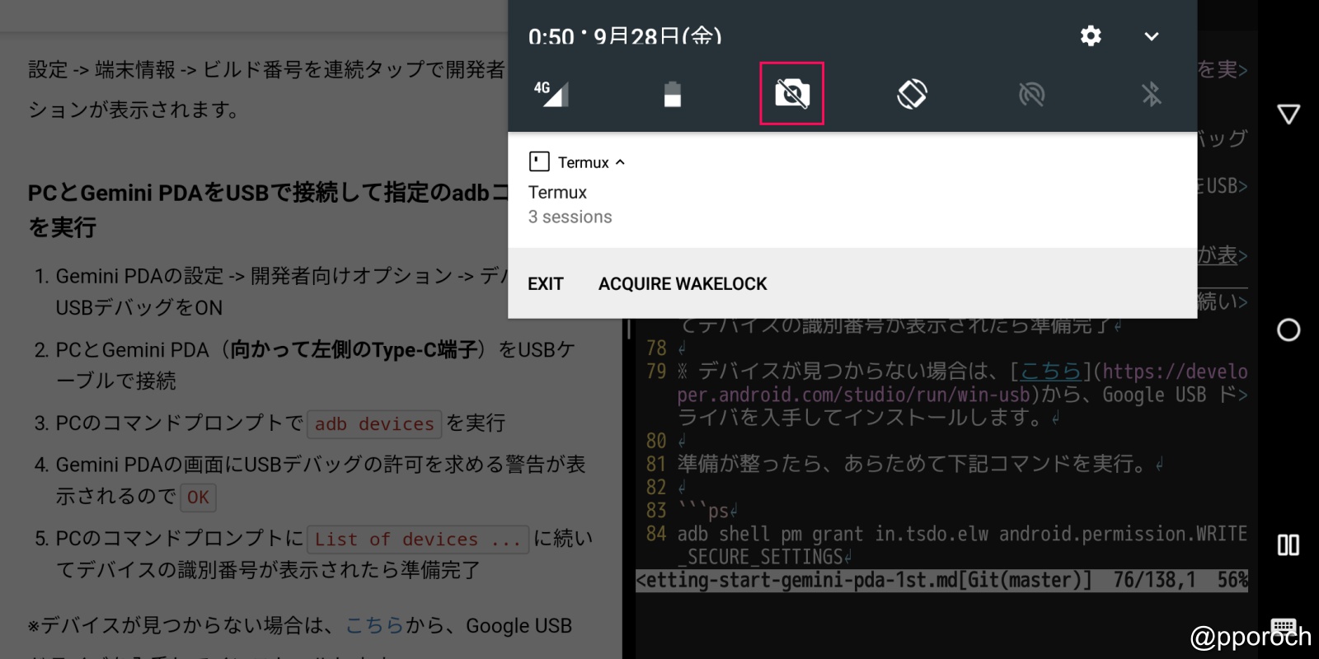Click step 2 bold text 向かって左側のType-C端子
This screenshot has height=659, width=1319.
point(354,350)
